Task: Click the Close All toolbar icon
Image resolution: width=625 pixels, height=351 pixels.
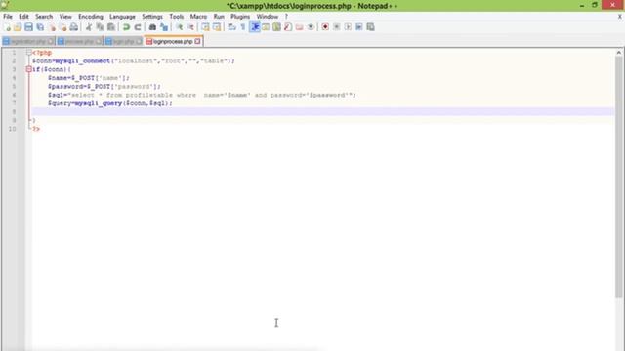Action: pyautogui.click(x=62, y=27)
